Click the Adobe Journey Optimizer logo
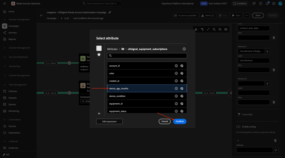 [x=13, y=3]
